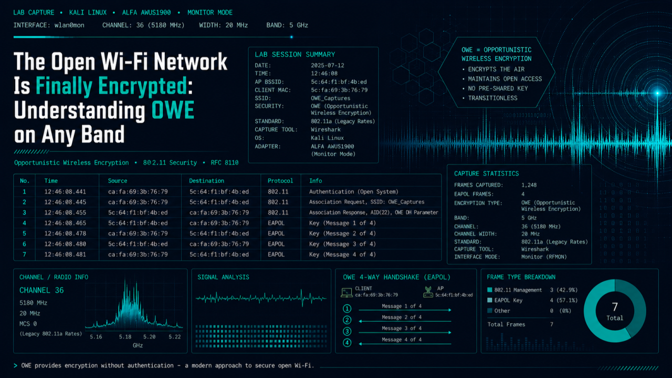Image resolution: width=672 pixels, height=378 pixels.
Task: Click the EAPOL Key legend color swatch
Action: point(490,301)
